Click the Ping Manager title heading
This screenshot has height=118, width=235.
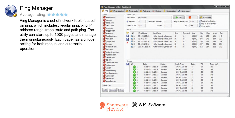[x=36, y=8]
